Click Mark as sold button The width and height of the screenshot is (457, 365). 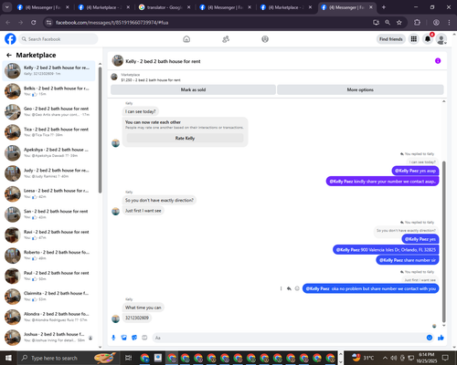pyautogui.click(x=193, y=89)
